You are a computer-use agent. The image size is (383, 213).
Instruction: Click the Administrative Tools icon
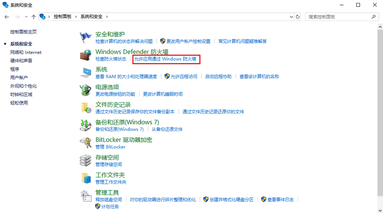click(86, 196)
